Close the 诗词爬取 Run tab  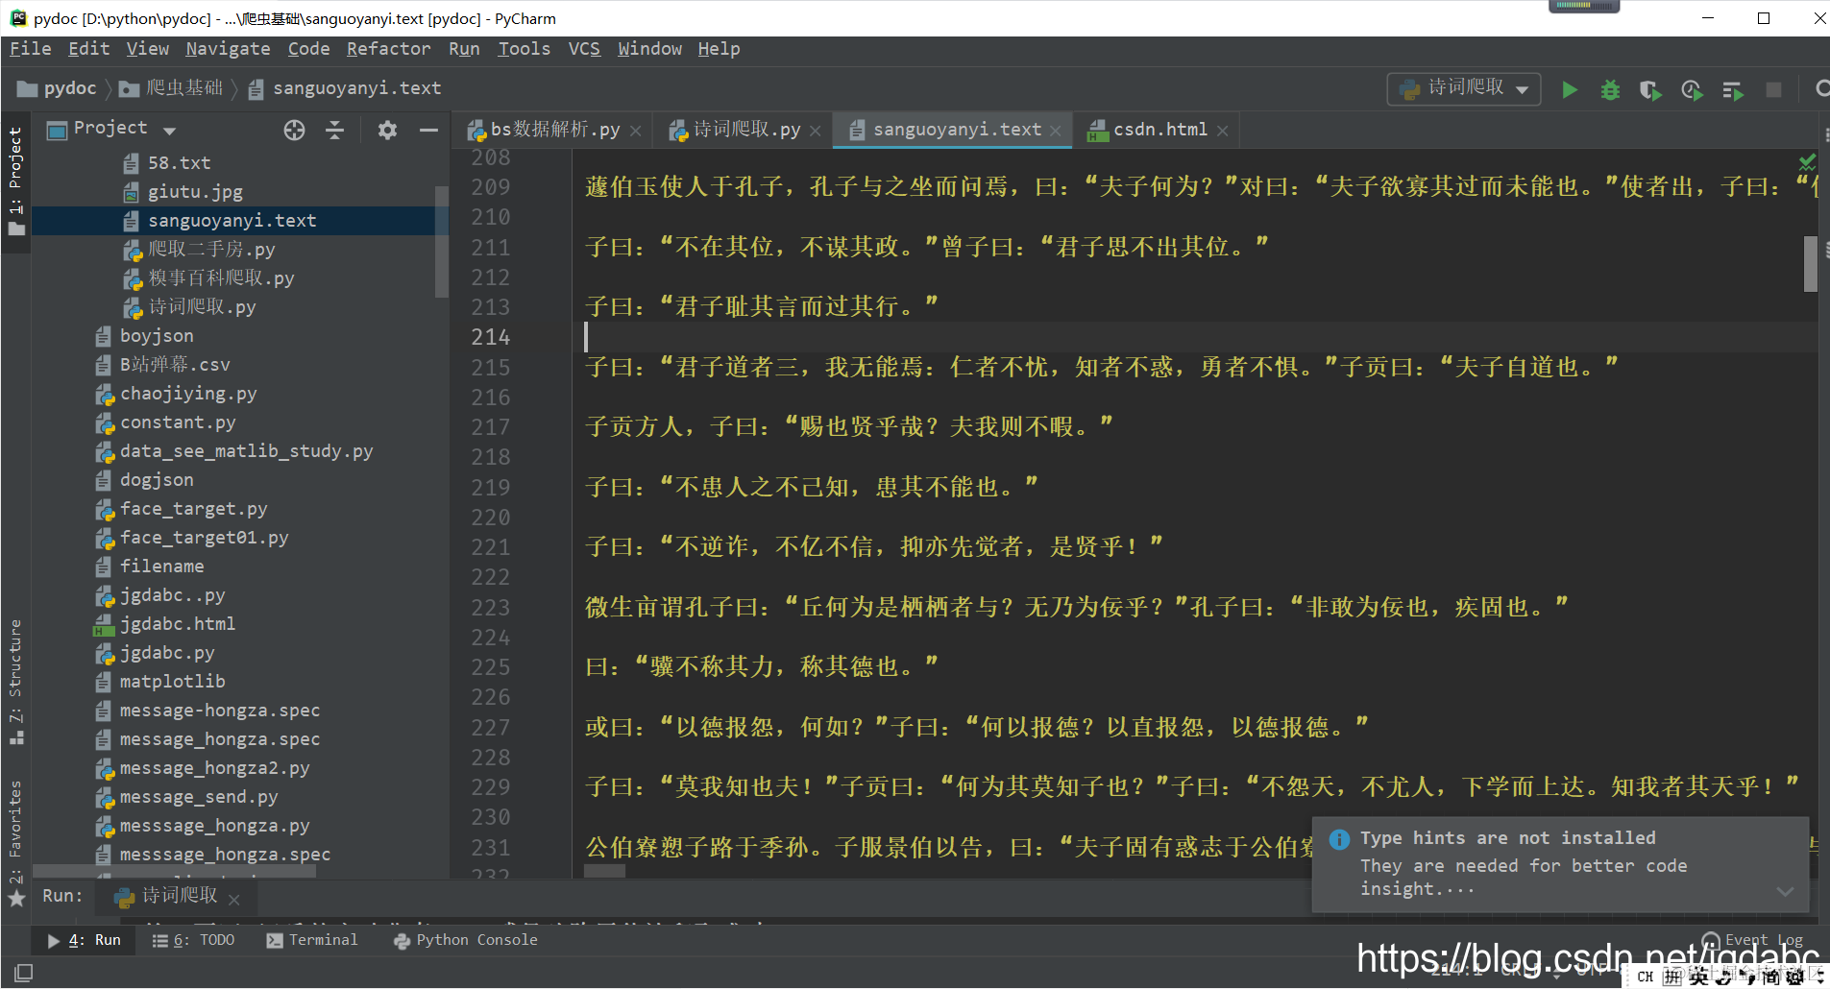tap(234, 899)
